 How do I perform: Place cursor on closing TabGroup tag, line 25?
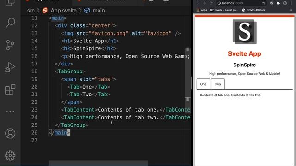(x=72, y=125)
